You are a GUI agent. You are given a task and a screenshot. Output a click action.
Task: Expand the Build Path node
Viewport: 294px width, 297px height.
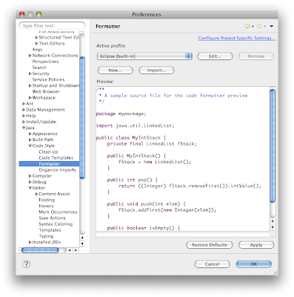(x=30, y=140)
